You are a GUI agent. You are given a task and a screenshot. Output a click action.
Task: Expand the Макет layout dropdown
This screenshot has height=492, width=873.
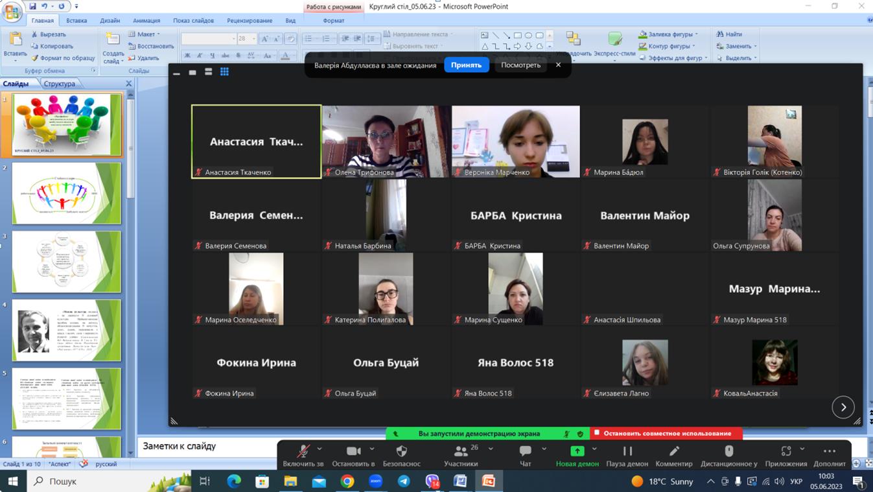pyautogui.click(x=148, y=34)
